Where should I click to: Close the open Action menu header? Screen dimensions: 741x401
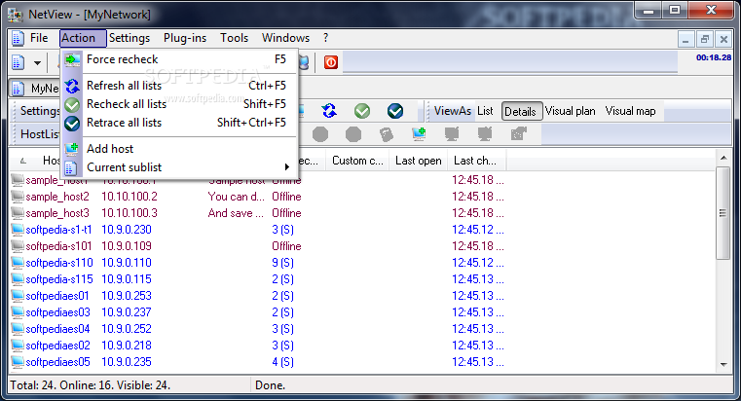point(83,38)
